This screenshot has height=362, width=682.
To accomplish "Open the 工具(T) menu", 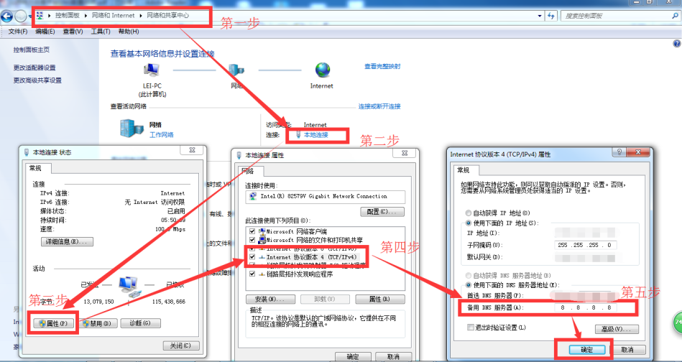I will tap(100, 32).
